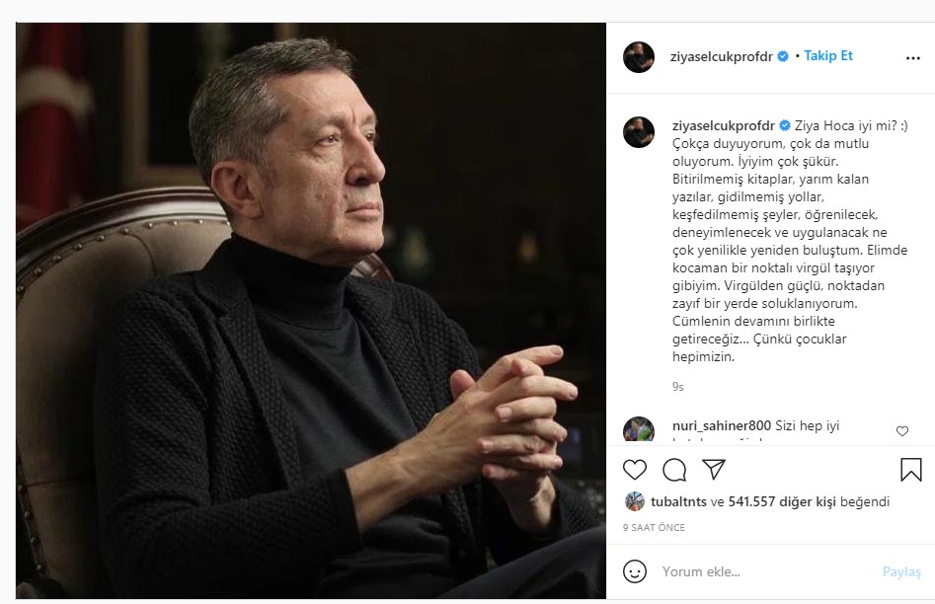Open ziyaselcukprofdr username in the header

[x=723, y=56]
